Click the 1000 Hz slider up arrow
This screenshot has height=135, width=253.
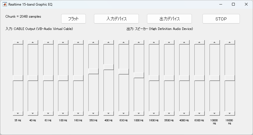[139, 42]
